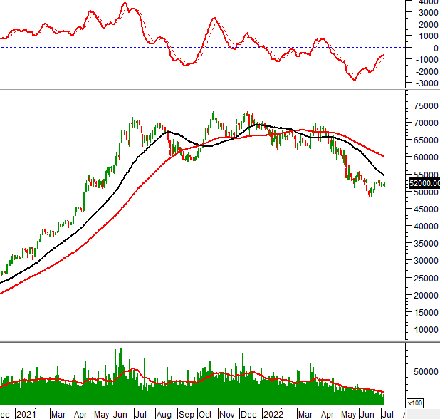Click the Nov month label on time axis
The height and width of the screenshot is (419, 440).
(x=227, y=413)
